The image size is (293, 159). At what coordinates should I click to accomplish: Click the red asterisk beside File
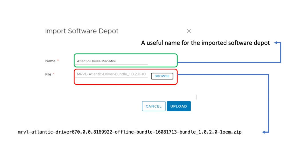[54, 74]
